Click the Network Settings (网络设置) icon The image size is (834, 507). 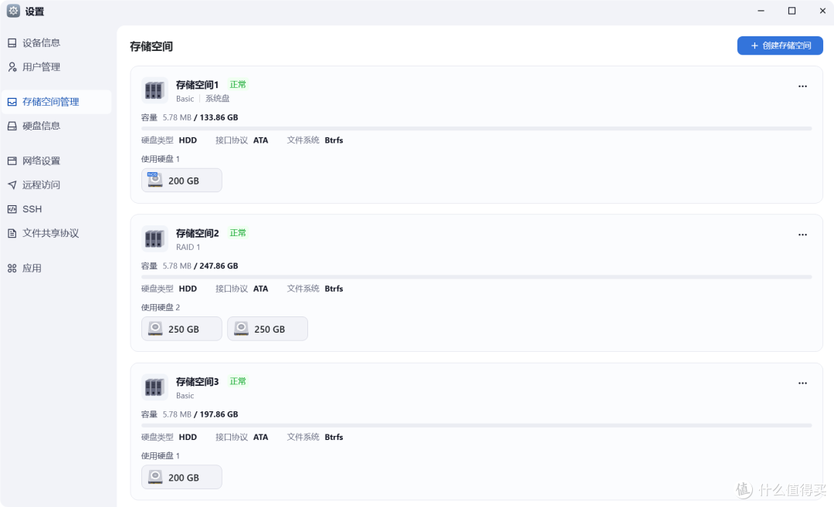pyautogui.click(x=12, y=161)
